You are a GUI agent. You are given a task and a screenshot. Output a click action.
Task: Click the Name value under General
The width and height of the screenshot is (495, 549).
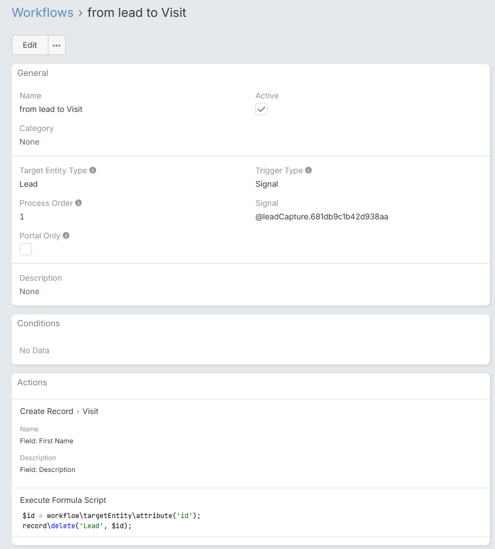[51, 109]
